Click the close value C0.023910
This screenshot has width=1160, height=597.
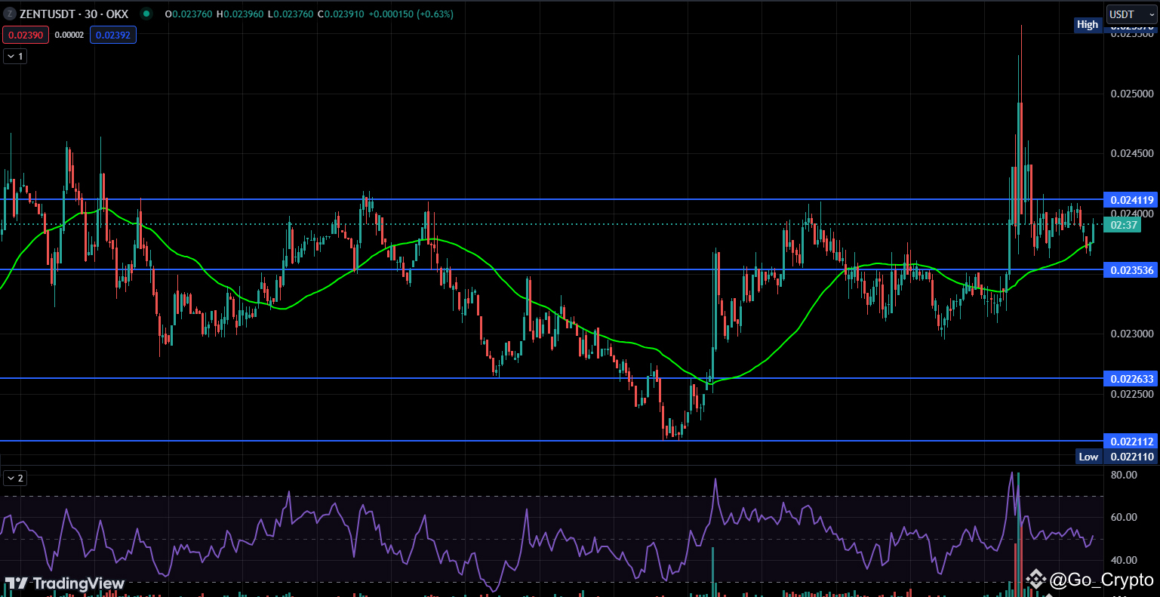coord(341,14)
